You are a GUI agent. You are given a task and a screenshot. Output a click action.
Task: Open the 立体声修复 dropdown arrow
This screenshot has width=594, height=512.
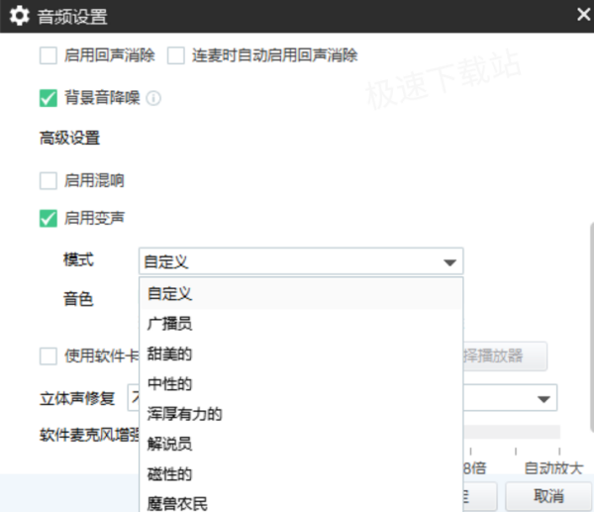(x=544, y=399)
